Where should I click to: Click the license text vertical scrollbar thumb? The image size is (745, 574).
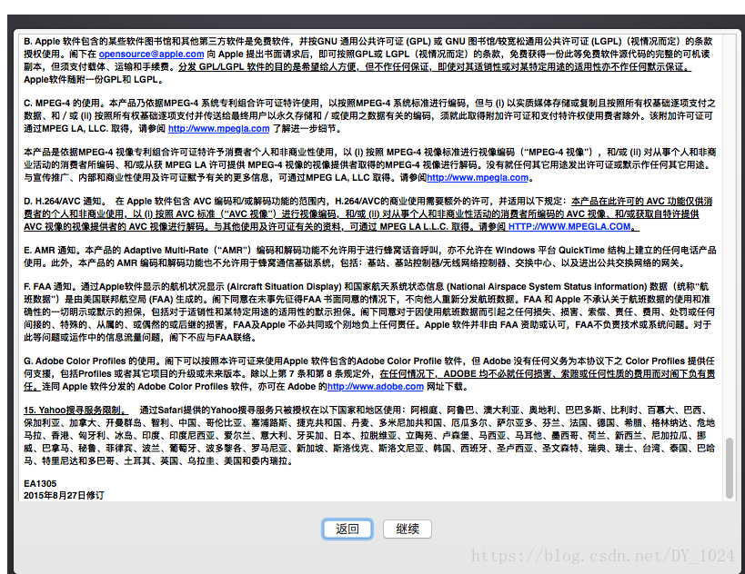click(x=729, y=469)
